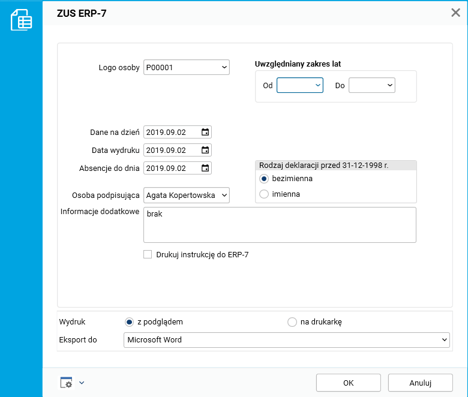Viewport: 468px width, 397px height.
Task: Expand arrow next to settings icon
Action: click(x=82, y=383)
